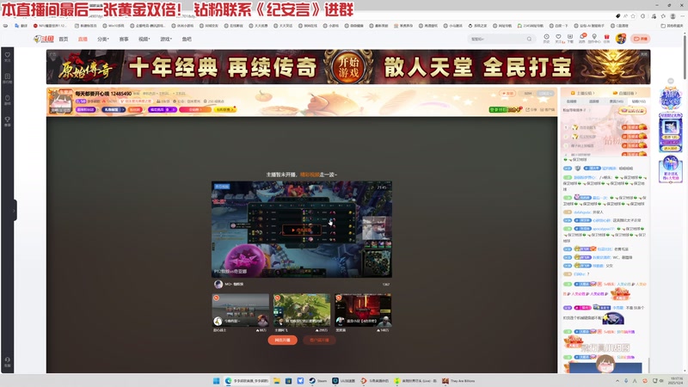
Task: Expand the 视频 dropdown menu
Action: pos(144,39)
